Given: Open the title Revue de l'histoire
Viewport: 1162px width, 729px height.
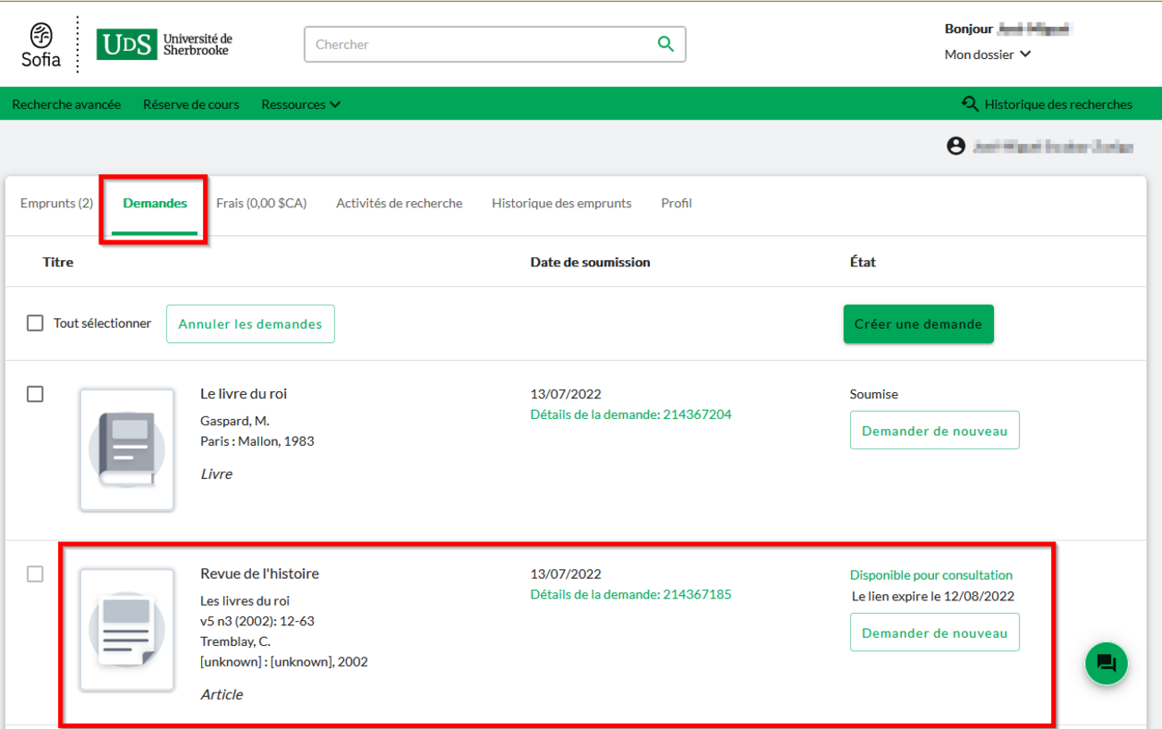Looking at the screenshot, I should 259,574.
